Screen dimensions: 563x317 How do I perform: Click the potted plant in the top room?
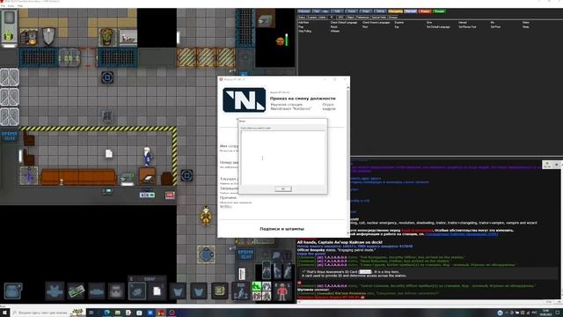(x=107, y=37)
